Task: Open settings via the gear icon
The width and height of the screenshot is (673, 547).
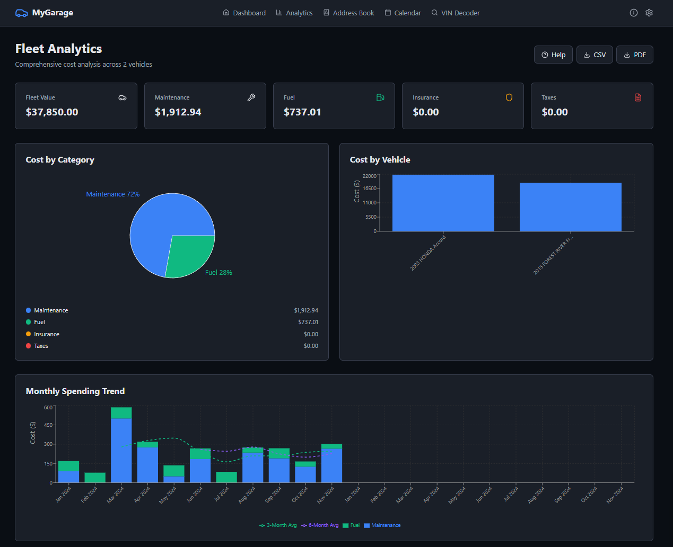Action: click(649, 13)
